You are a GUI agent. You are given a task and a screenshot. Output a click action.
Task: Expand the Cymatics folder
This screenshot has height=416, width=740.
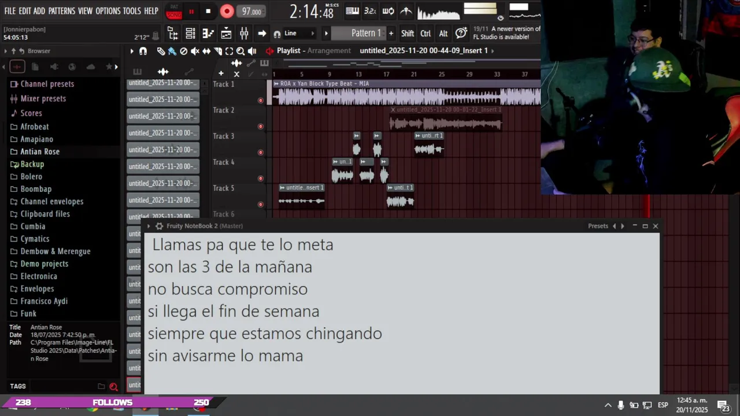click(35, 239)
